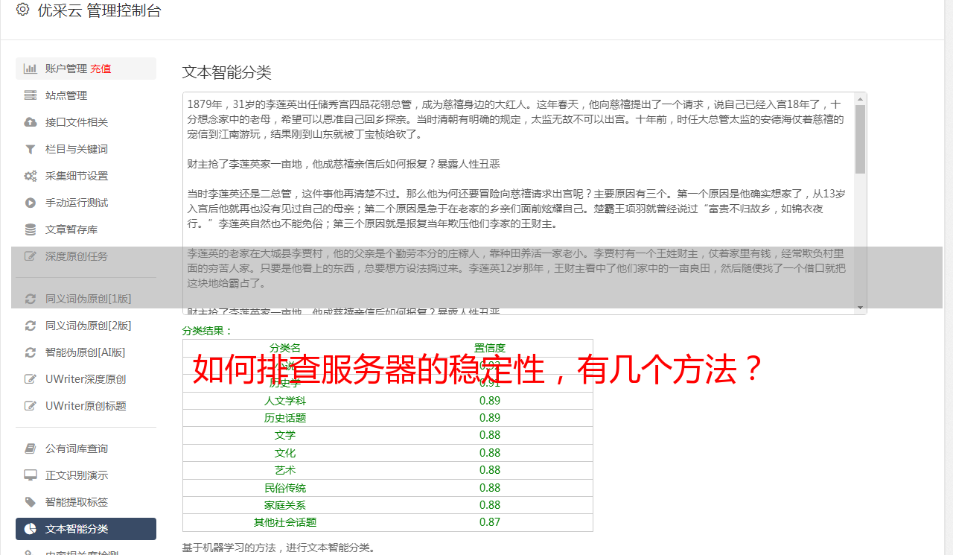
Task: Click the bar chart icon for 账户管理
Action: click(31, 69)
